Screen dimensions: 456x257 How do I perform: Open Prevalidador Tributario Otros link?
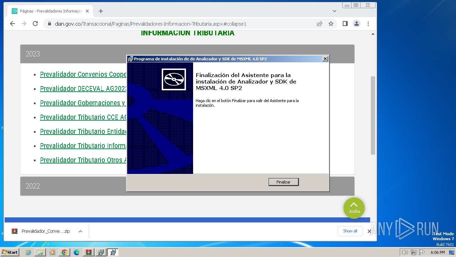pos(83,160)
